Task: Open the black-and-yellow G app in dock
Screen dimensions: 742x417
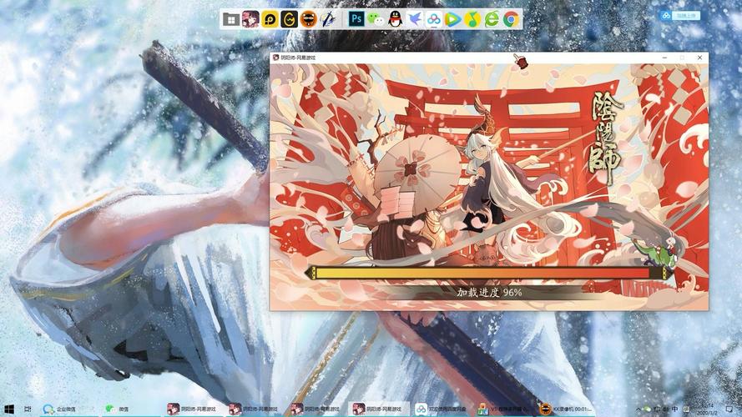Action: pos(289,19)
